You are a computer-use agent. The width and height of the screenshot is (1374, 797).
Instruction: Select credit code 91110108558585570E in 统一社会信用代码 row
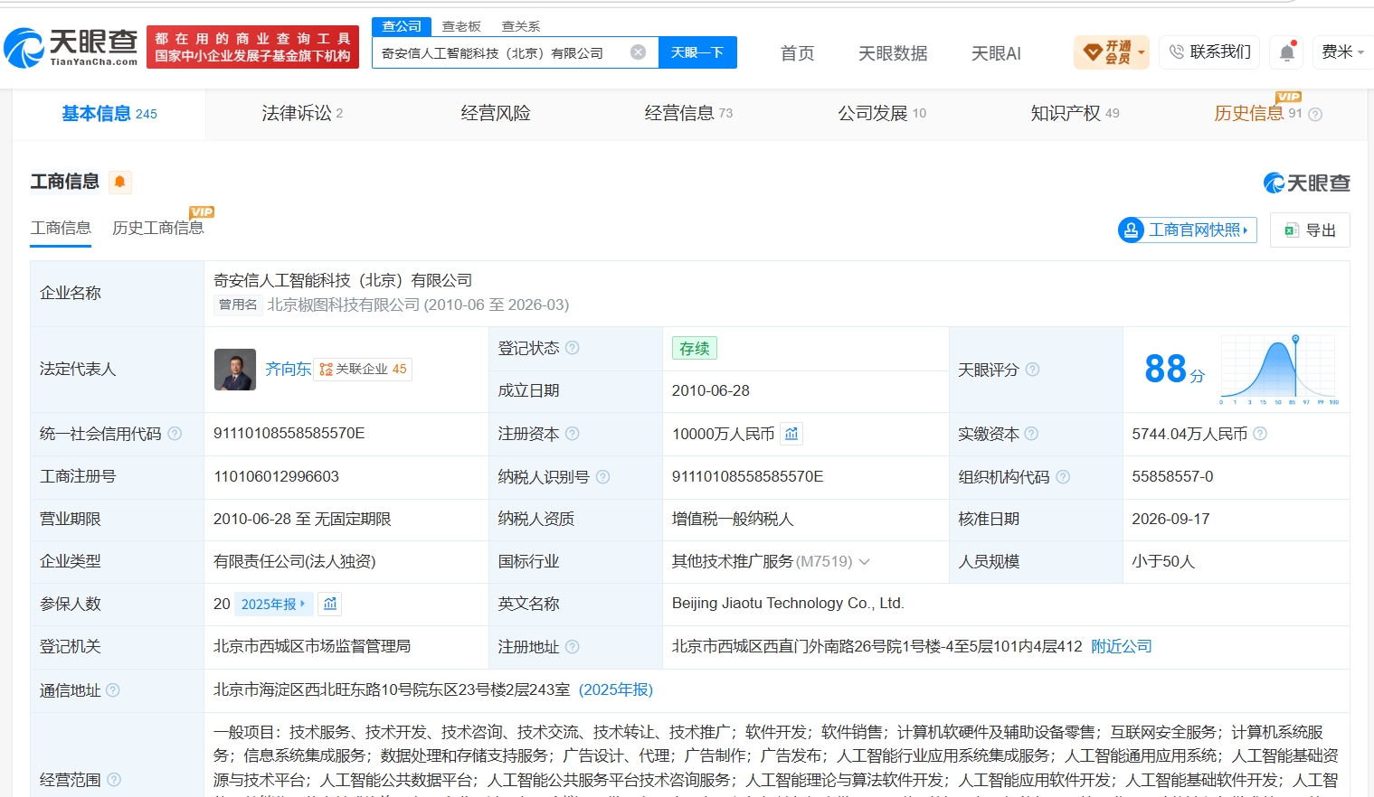(x=289, y=434)
